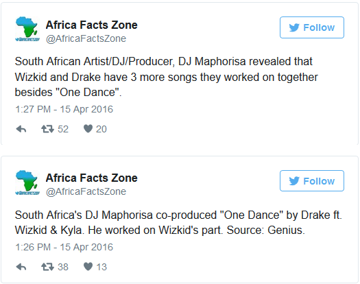Click tweet text about 3 more songs
Image resolution: width=360 pixels, height=284 pixels.
point(166,77)
